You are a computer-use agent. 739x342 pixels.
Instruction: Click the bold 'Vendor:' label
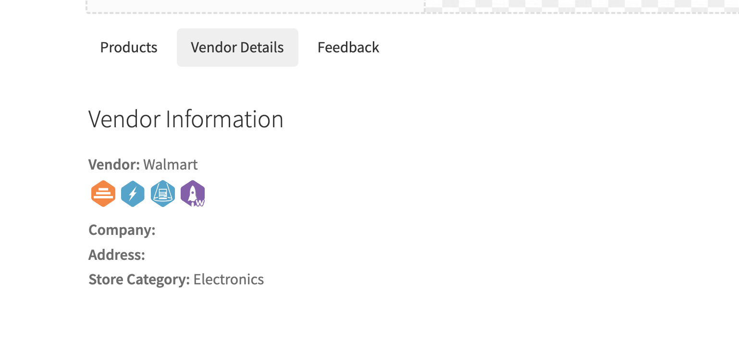click(114, 165)
